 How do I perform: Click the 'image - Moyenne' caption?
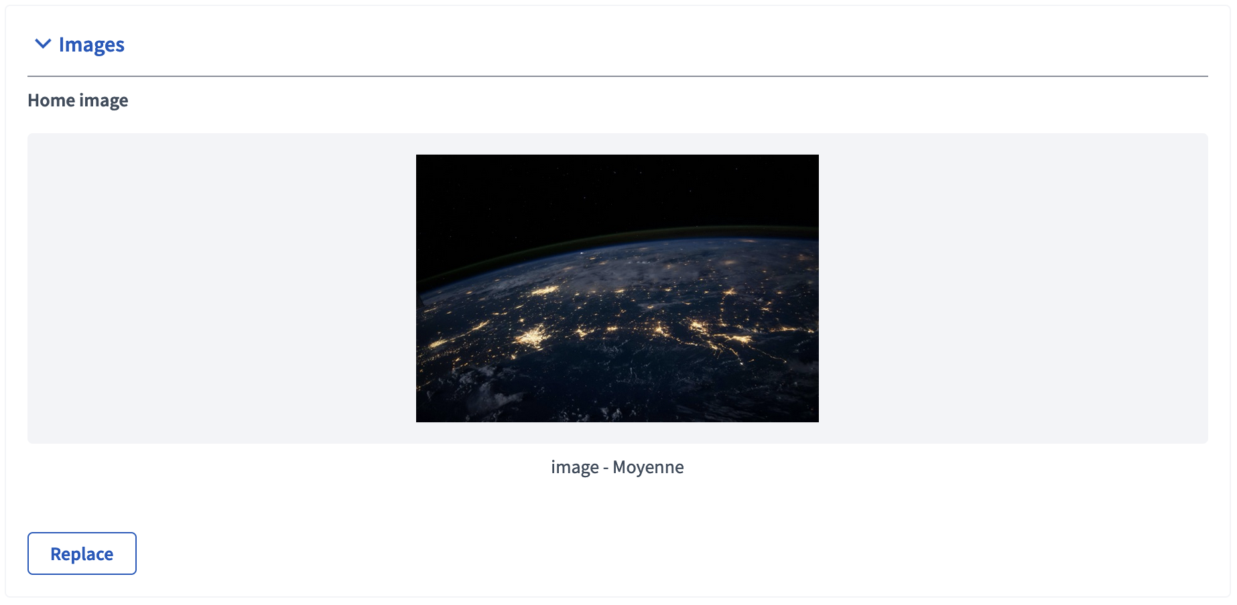pyautogui.click(x=617, y=467)
